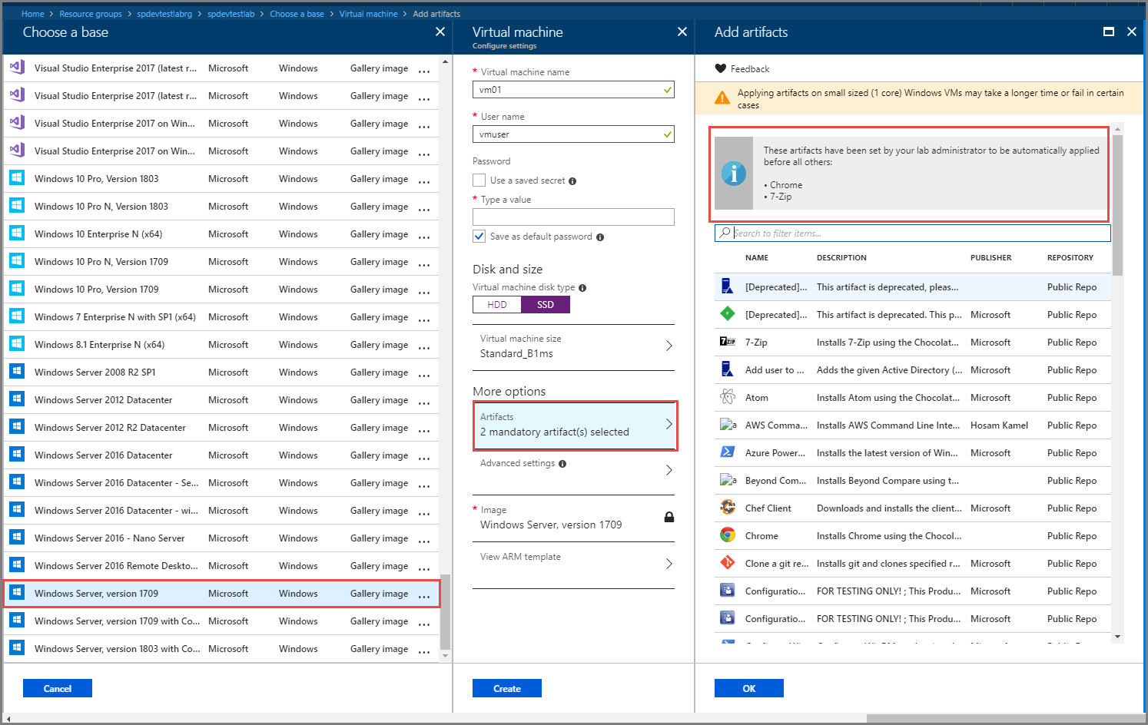The height and width of the screenshot is (725, 1148).
Task: Click Choose a base list scrollbar thumb
Action: pyautogui.click(x=445, y=612)
